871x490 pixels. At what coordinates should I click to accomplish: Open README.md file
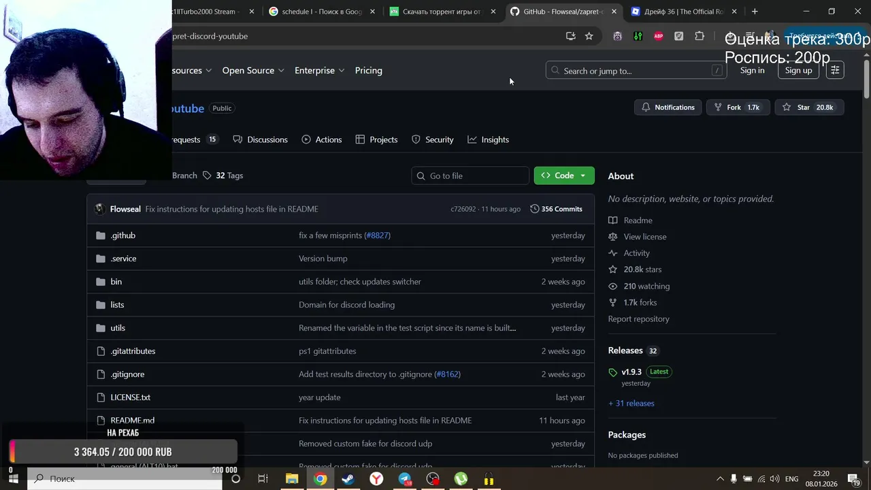tap(133, 421)
